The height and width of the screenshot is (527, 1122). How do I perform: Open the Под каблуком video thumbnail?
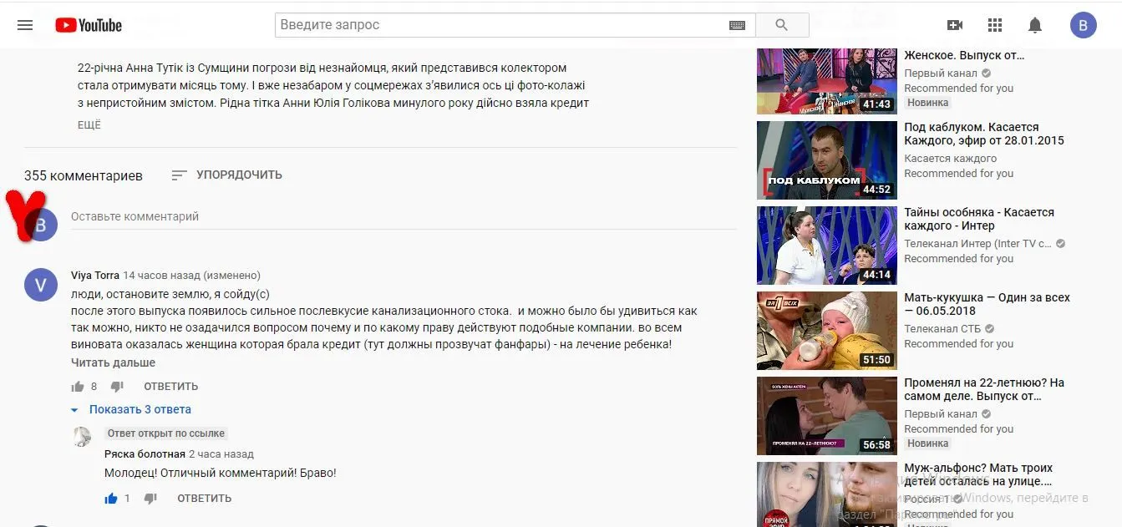click(x=825, y=160)
